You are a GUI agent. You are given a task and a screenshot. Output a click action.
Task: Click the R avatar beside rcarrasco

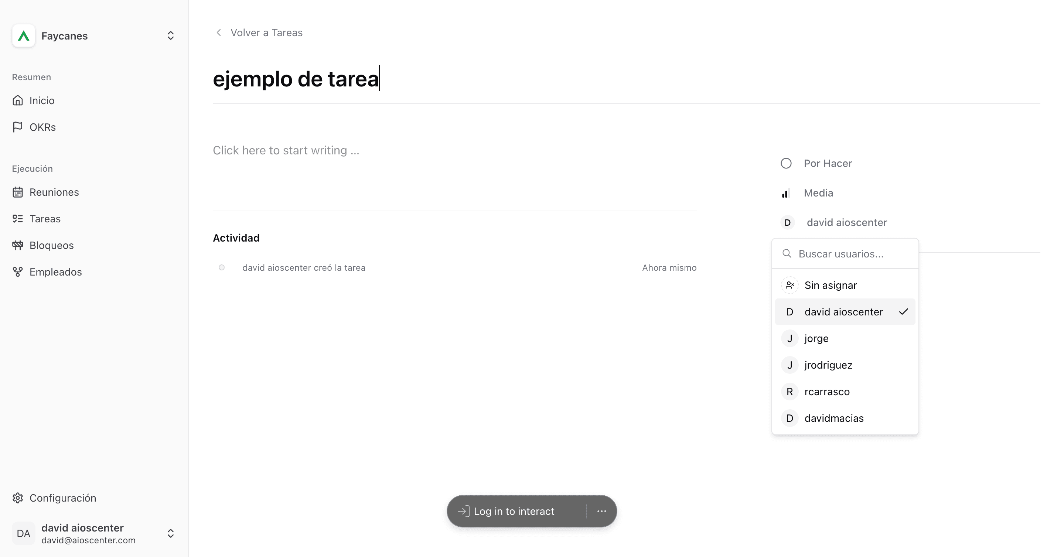click(x=790, y=392)
